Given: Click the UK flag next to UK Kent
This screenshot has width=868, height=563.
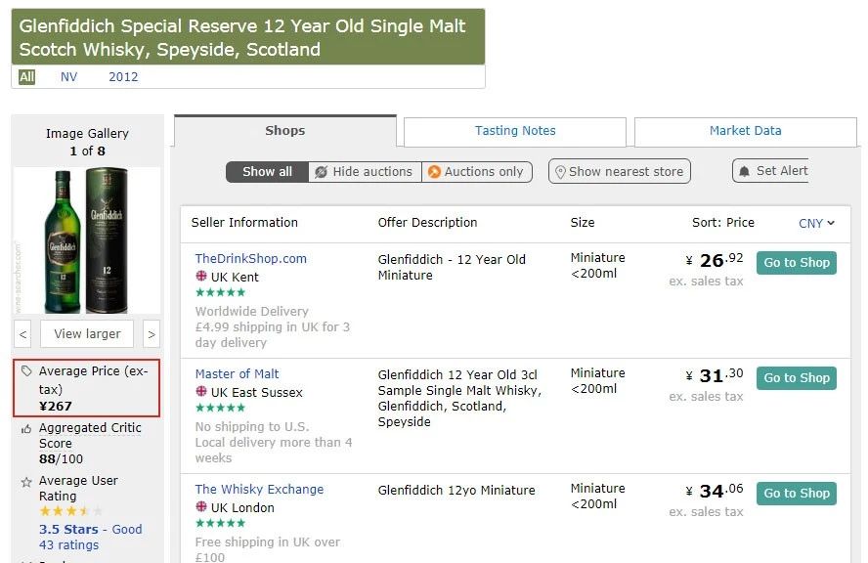Looking at the screenshot, I should click(201, 277).
